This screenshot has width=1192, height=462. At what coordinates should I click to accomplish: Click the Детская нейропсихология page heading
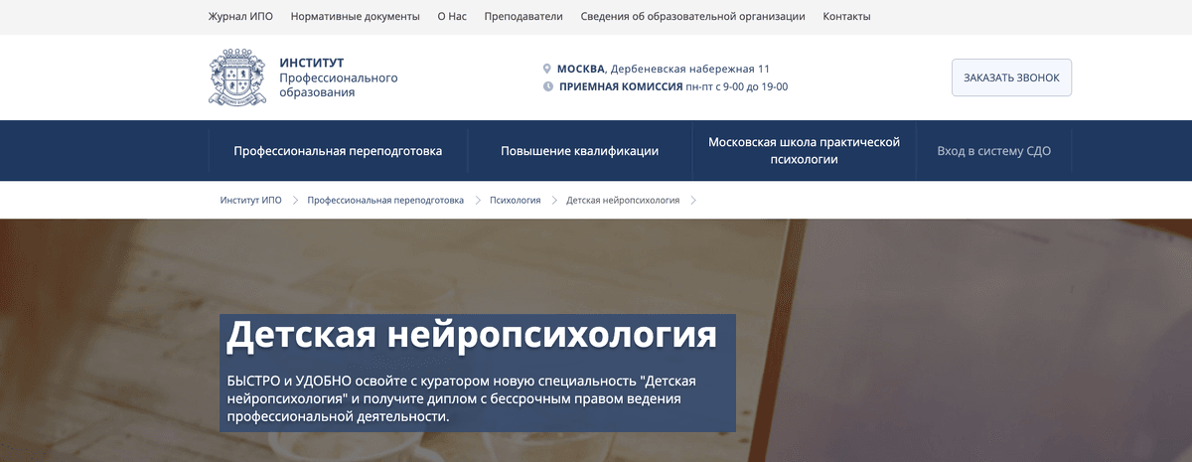(x=472, y=335)
